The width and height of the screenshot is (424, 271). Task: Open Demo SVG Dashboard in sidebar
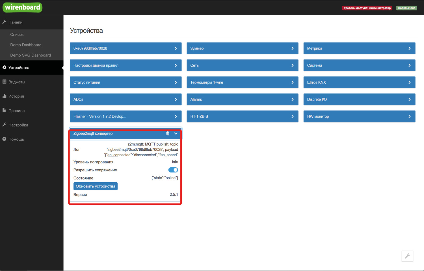point(31,55)
